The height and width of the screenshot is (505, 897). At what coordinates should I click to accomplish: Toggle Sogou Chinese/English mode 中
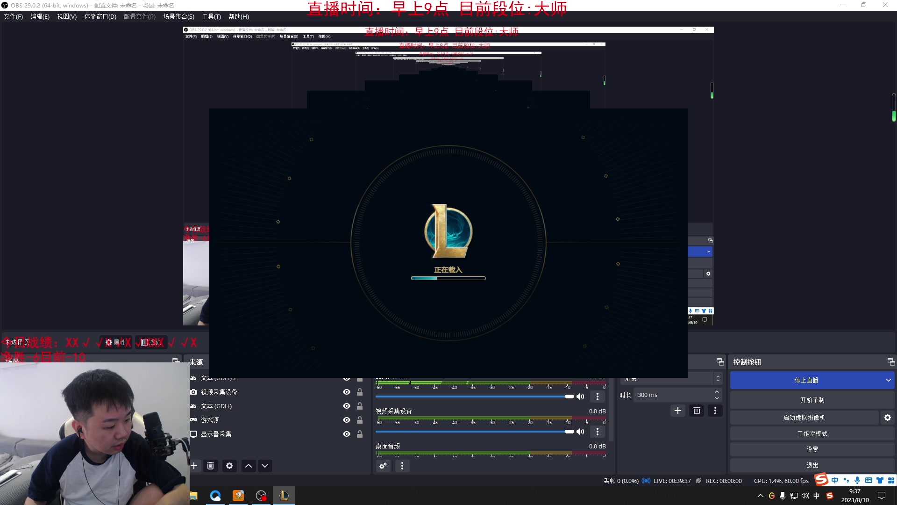click(x=835, y=480)
